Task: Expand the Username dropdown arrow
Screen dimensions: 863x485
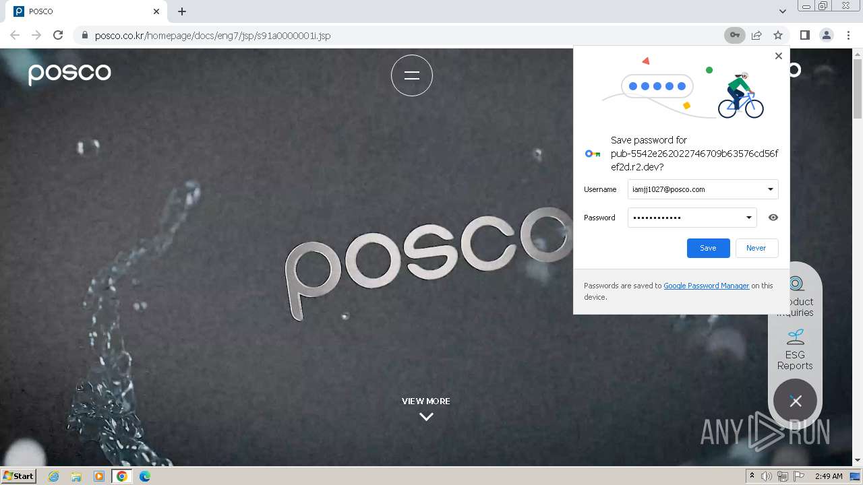Action: (770, 189)
